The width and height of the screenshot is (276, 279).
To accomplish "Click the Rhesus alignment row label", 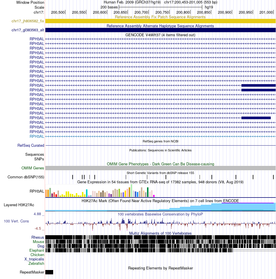I will coord(37,237).
